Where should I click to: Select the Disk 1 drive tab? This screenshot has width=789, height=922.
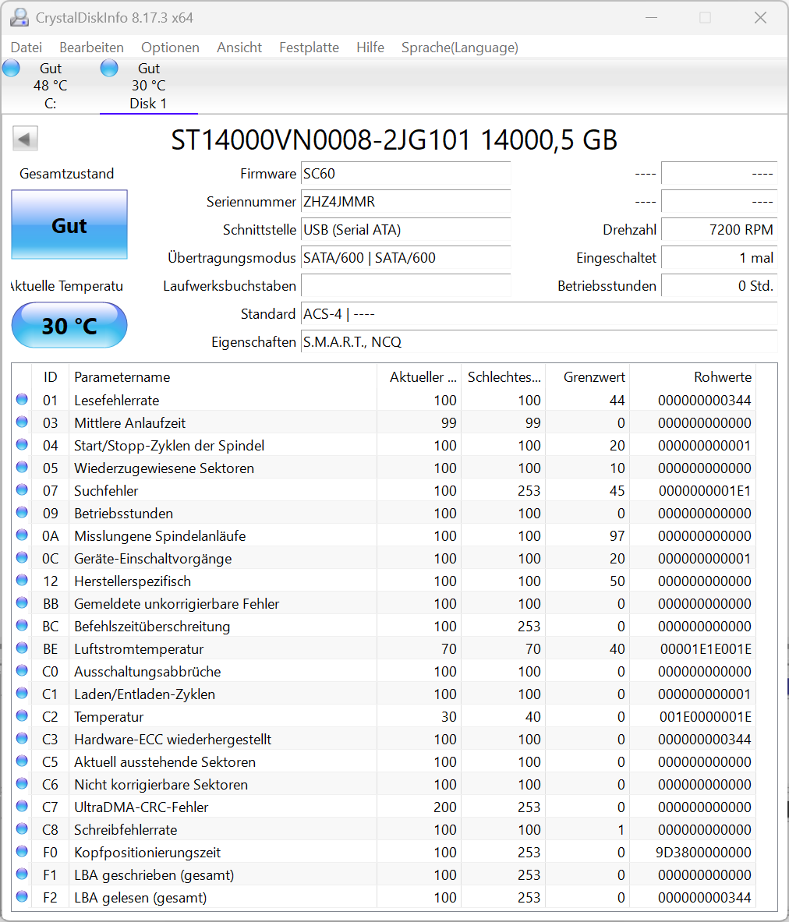(148, 86)
